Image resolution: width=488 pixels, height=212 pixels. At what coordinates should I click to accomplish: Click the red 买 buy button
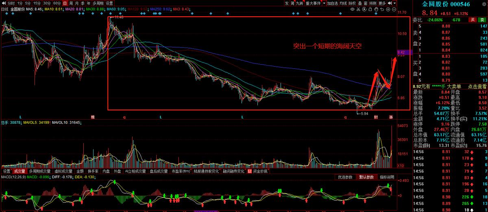473,19
